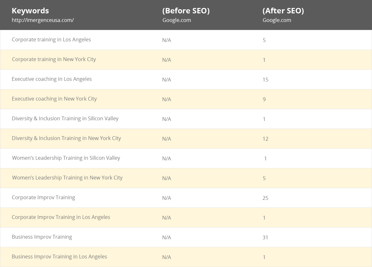
Task: Click the After SEO rank value 31
Action: pos(265,237)
